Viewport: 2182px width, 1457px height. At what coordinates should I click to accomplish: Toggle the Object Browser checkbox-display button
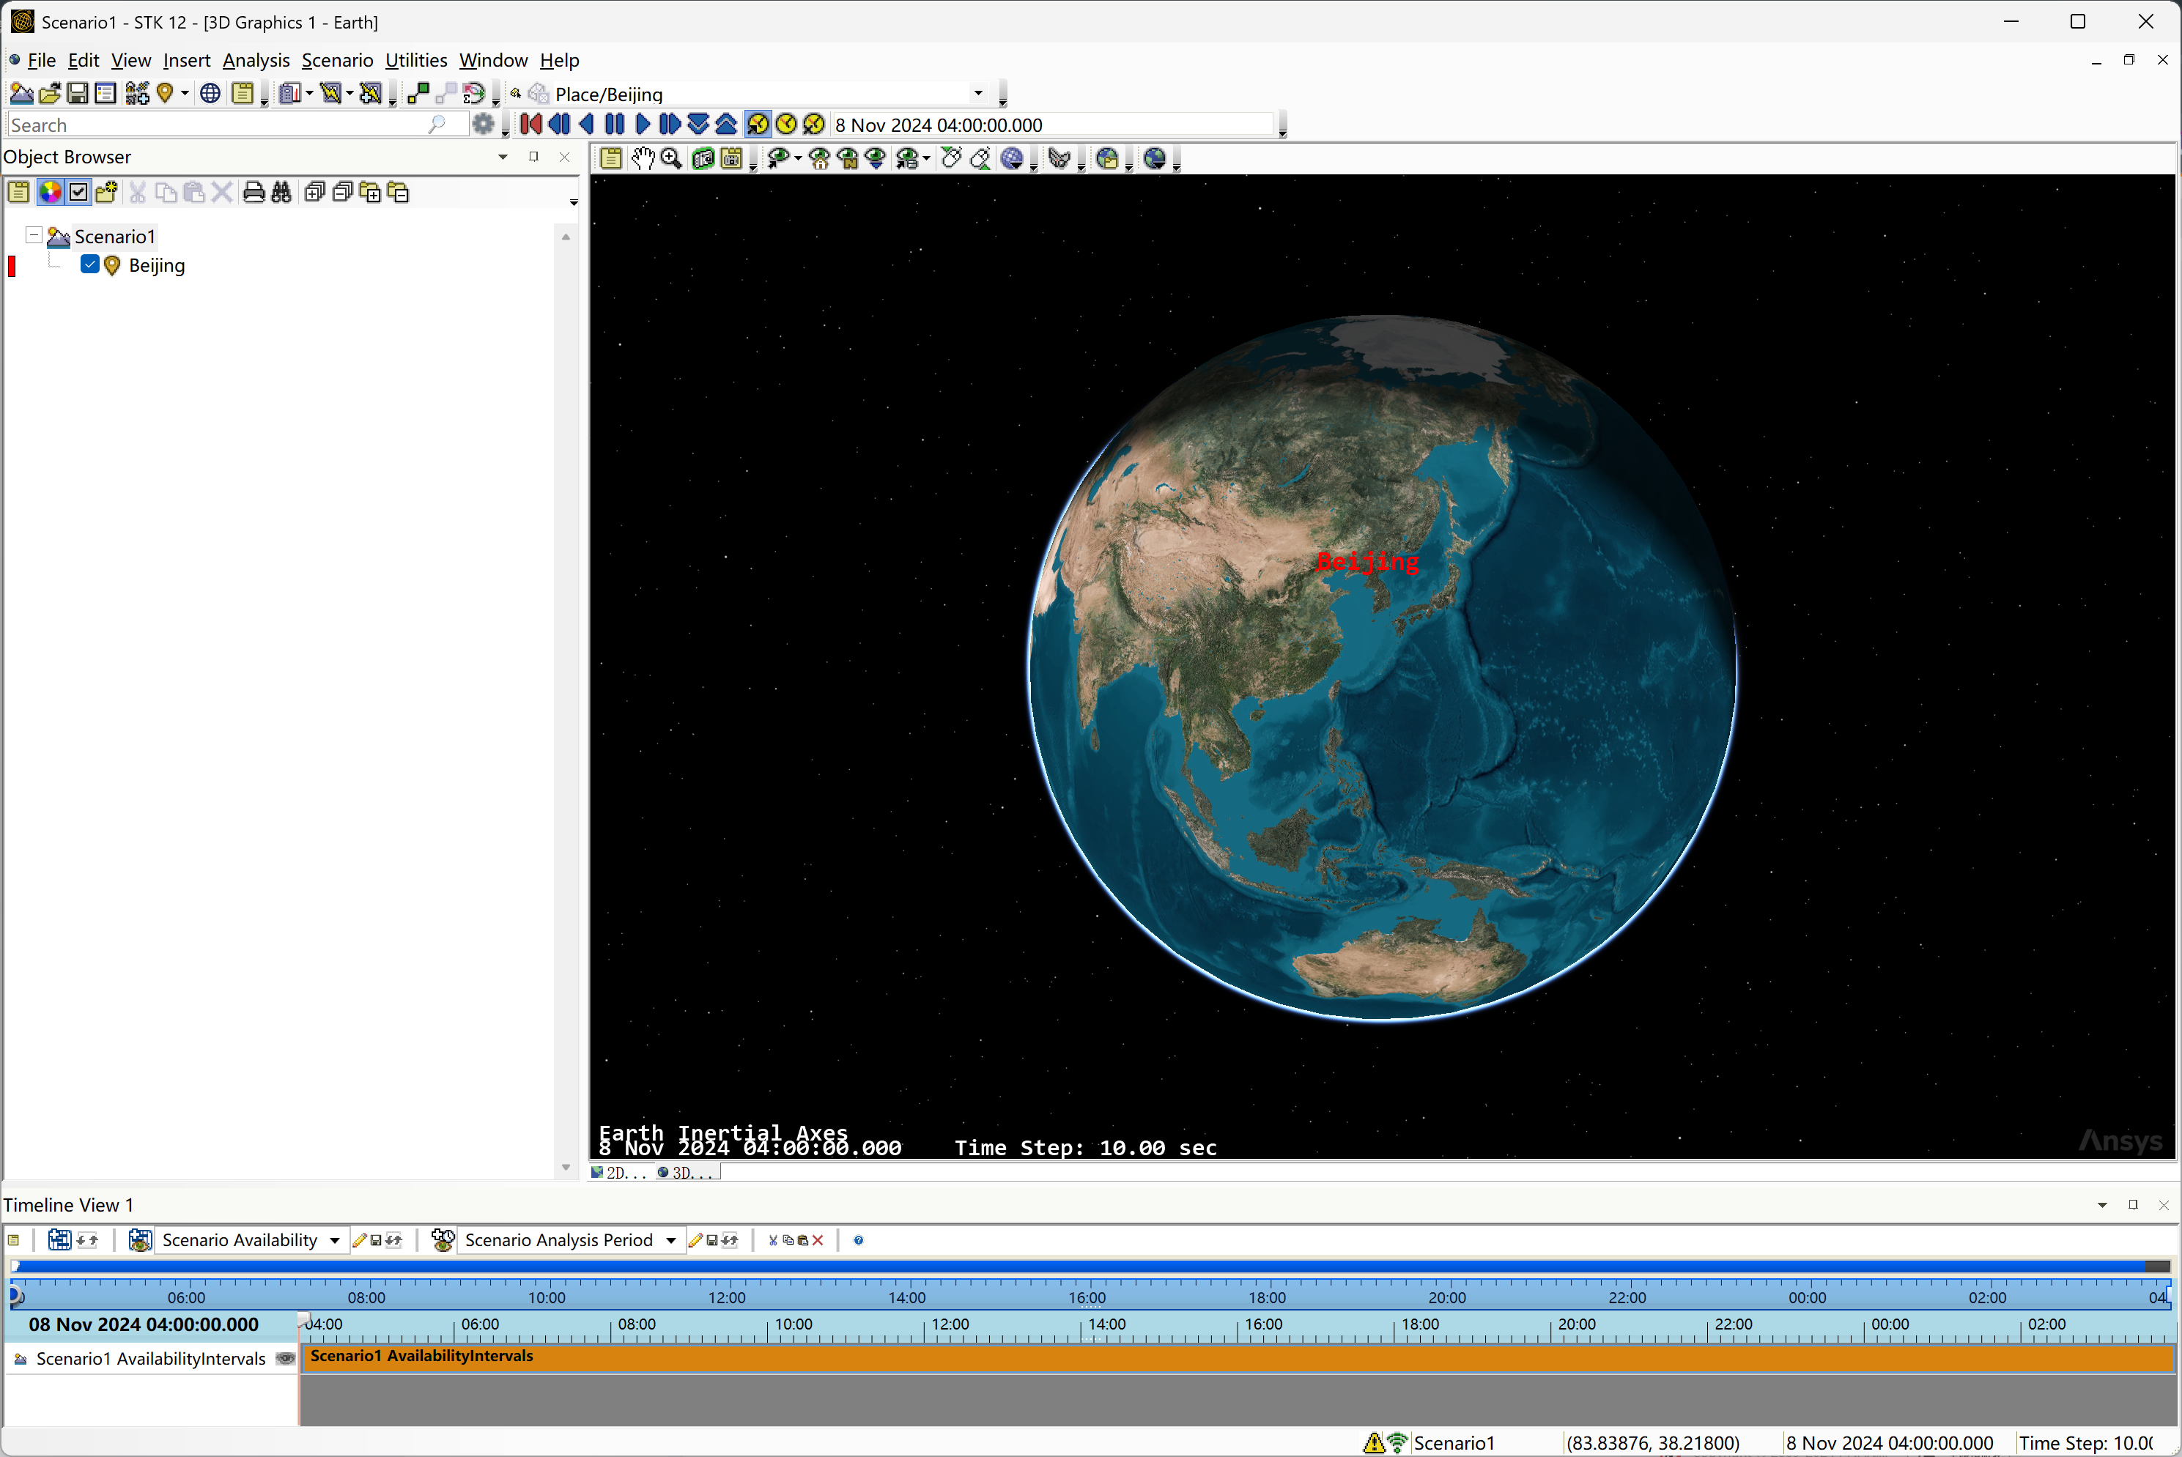point(78,193)
